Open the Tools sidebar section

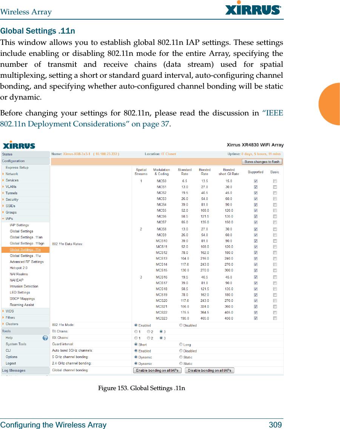(25, 331)
